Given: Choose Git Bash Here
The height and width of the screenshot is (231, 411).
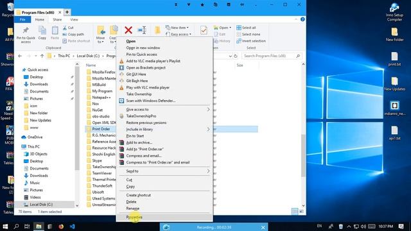Looking at the screenshot, I should (x=164, y=81).
